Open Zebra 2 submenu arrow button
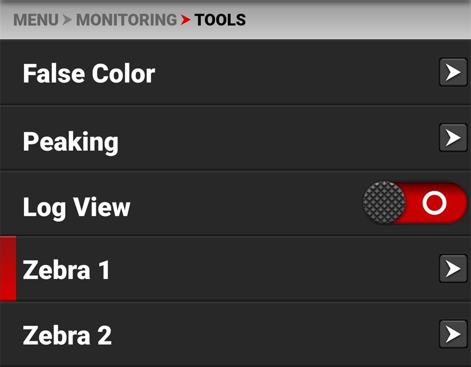The height and width of the screenshot is (367, 471). pyautogui.click(x=453, y=334)
